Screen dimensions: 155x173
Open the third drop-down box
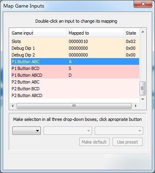[x=119, y=131]
